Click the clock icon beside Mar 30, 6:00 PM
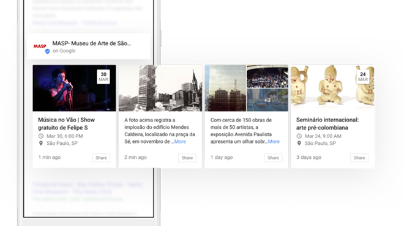This screenshot has width=404, height=226. (x=41, y=136)
